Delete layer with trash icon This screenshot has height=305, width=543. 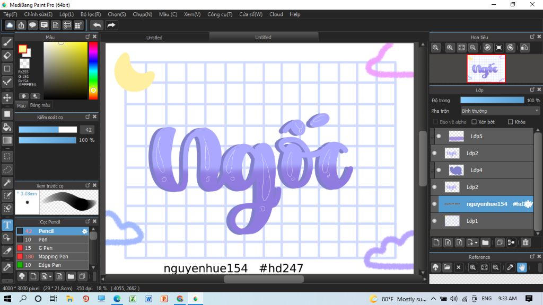(x=526, y=243)
